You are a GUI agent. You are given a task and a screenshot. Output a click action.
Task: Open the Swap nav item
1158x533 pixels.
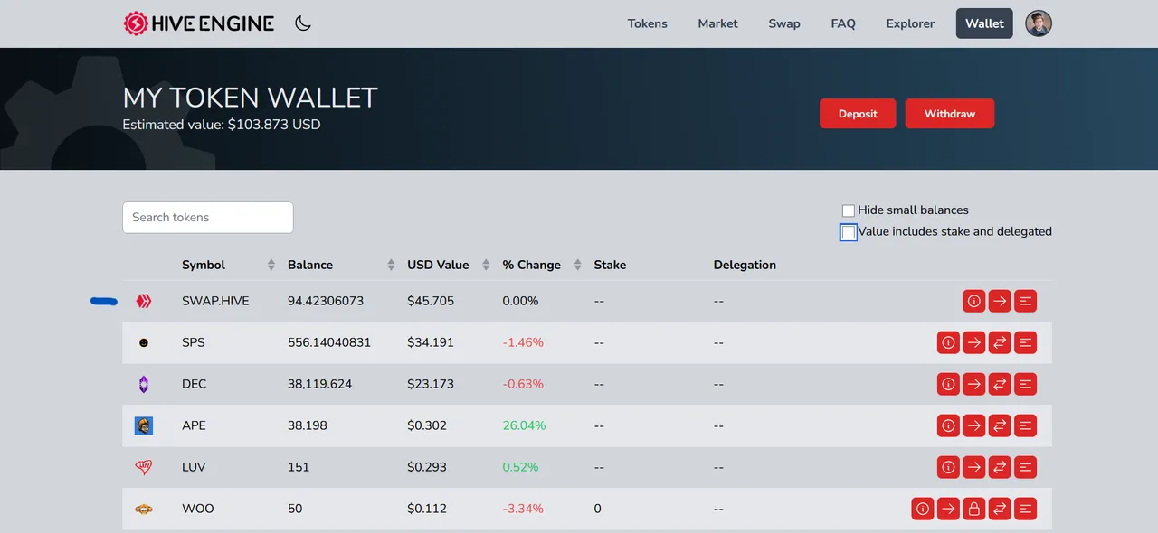(x=784, y=23)
